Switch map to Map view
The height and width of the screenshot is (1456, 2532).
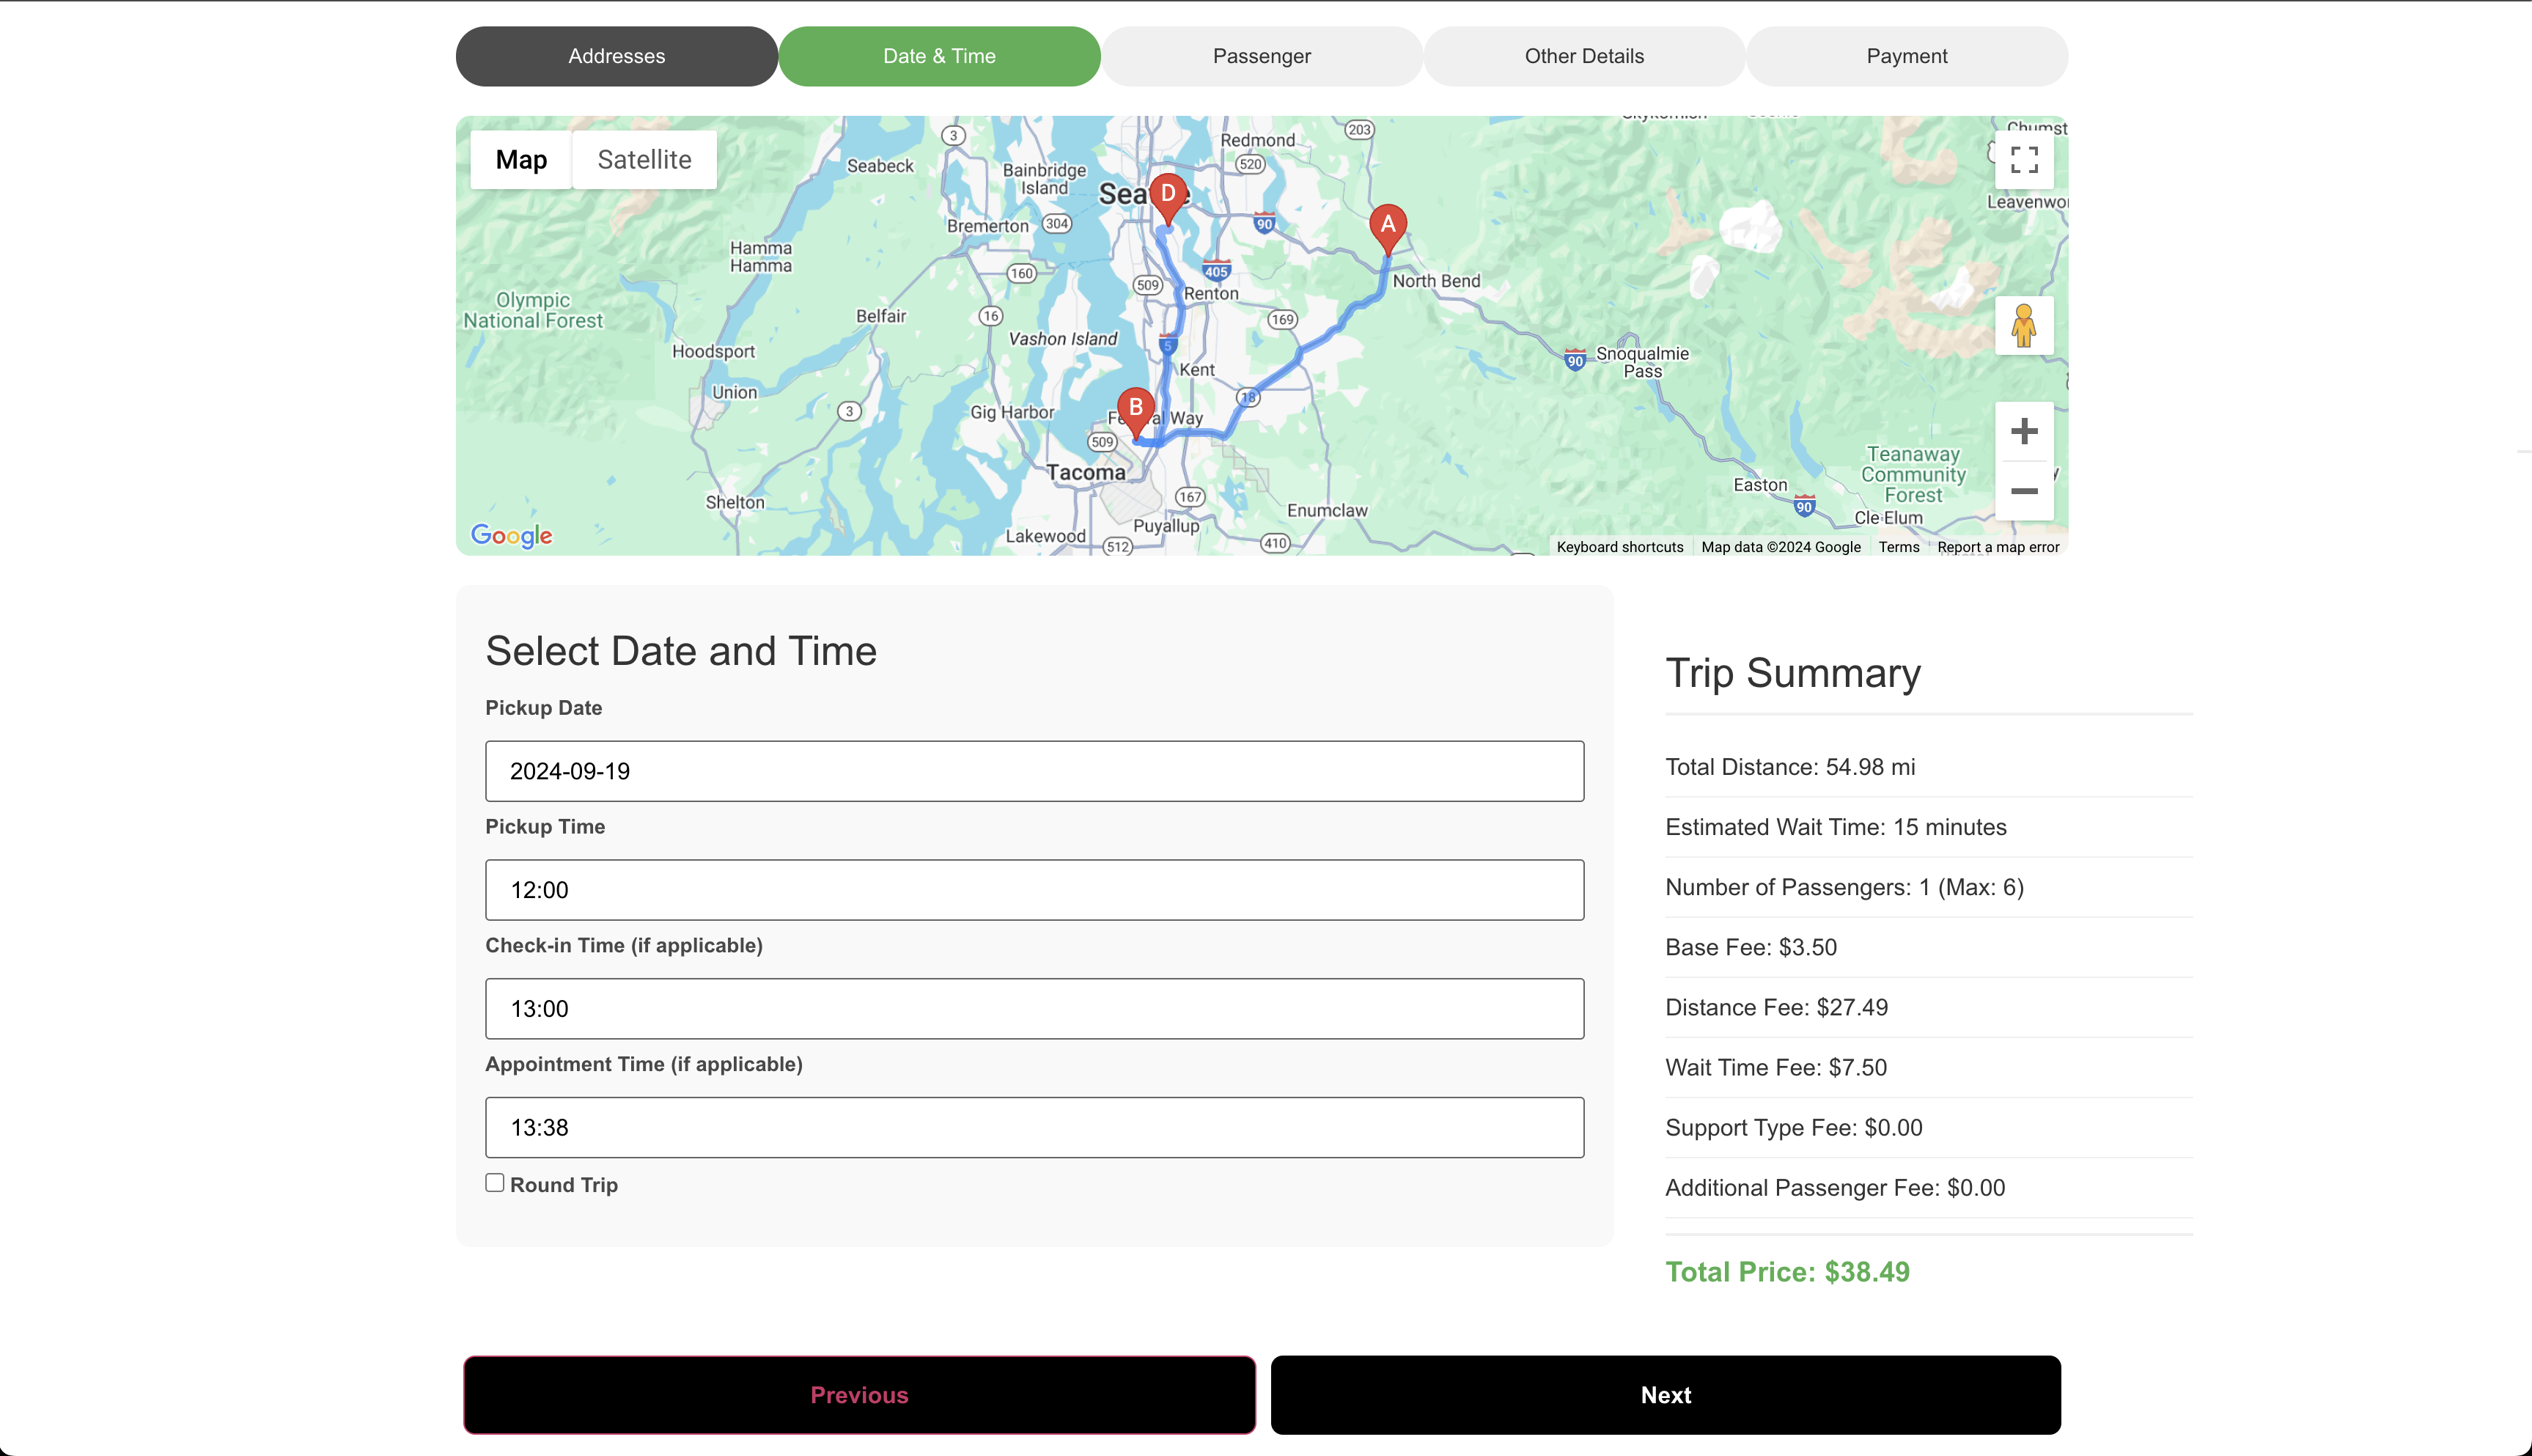click(520, 160)
